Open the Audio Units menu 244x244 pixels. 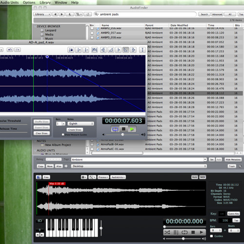pyautogui.click(x=9, y=2)
